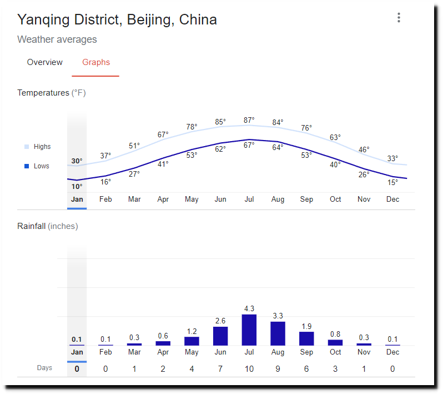Click the highlighted Jan label in Rainfall chart
The image size is (443, 394).
coord(77,352)
